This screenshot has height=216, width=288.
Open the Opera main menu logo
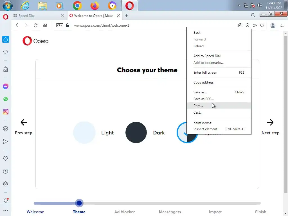(6, 17)
